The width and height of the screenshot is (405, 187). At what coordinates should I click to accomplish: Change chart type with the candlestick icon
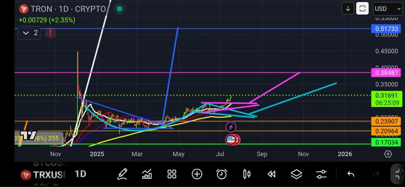pyautogui.click(x=247, y=174)
